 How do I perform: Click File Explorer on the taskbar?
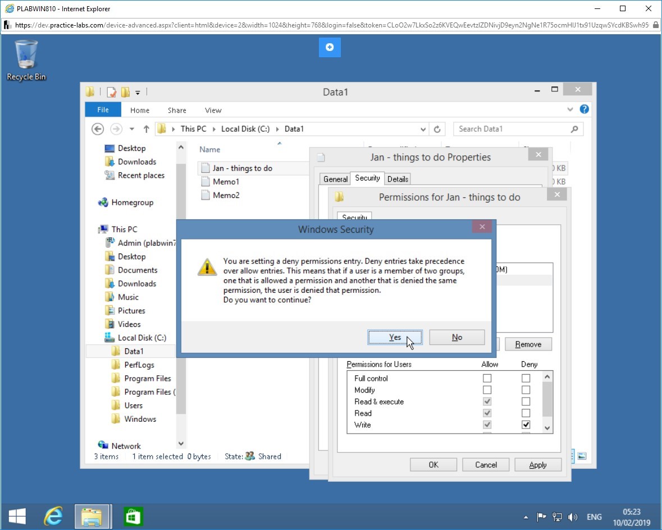(93, 517)
